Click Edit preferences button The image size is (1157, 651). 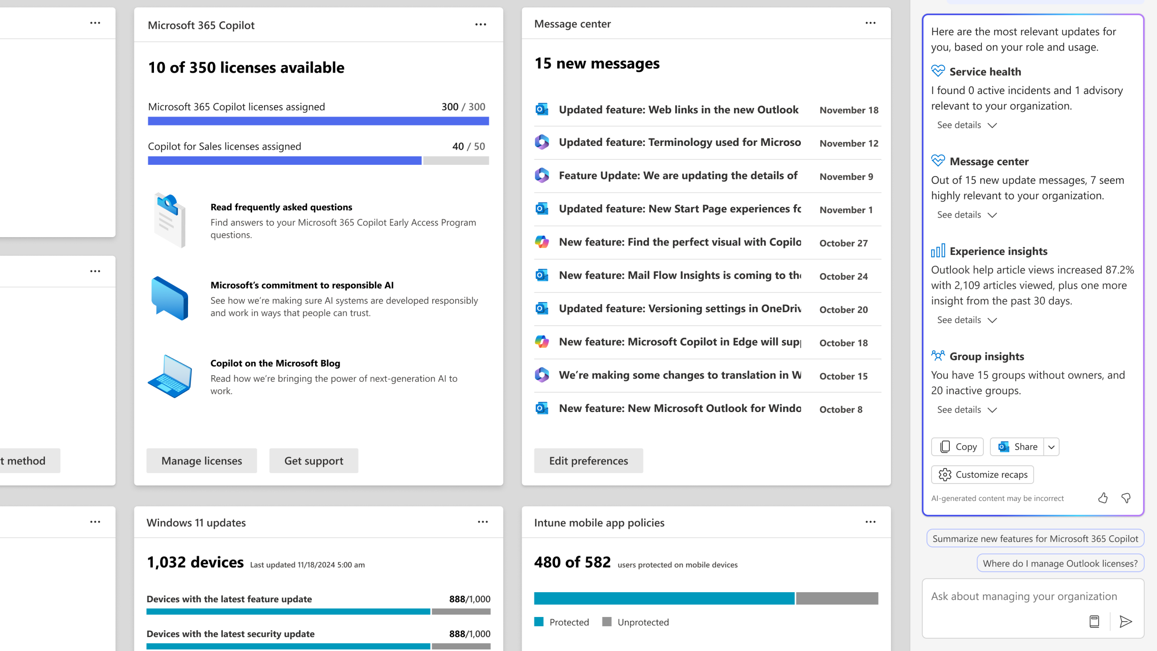[x=588, y=461]
